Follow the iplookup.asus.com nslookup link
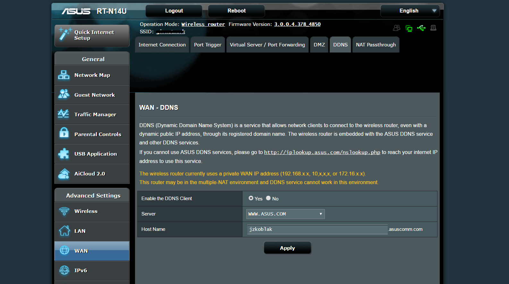 pos(322,152)
